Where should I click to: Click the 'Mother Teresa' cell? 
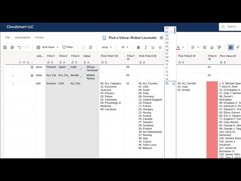[91, 77]
